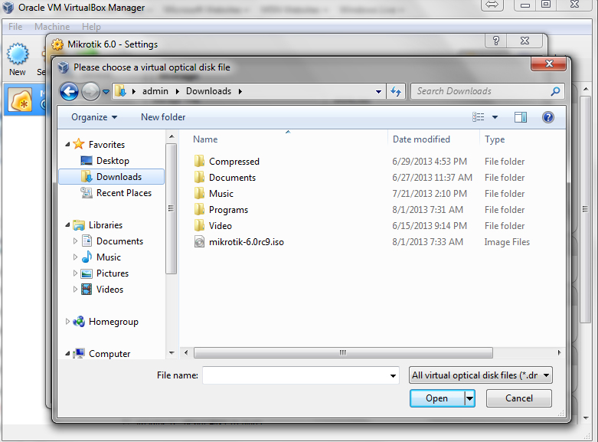Select the Music folder icon in file list
Image resolution: width=598 pixels, height=442 pixels.
click(199, 193)
